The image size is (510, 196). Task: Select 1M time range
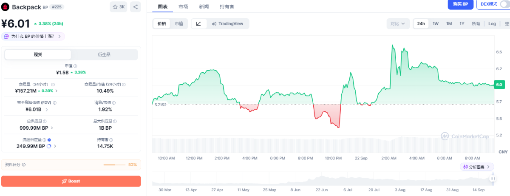(449, 24)
